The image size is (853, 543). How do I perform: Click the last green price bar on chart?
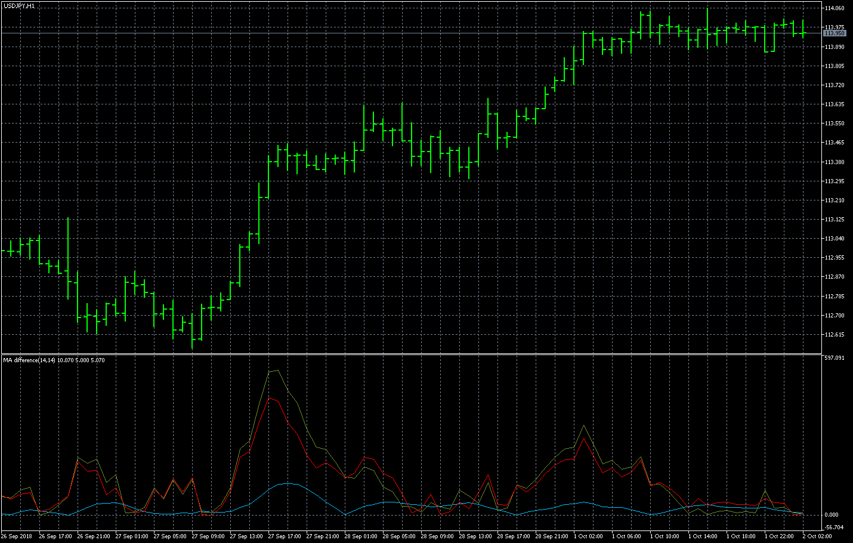tap(803, 29)
